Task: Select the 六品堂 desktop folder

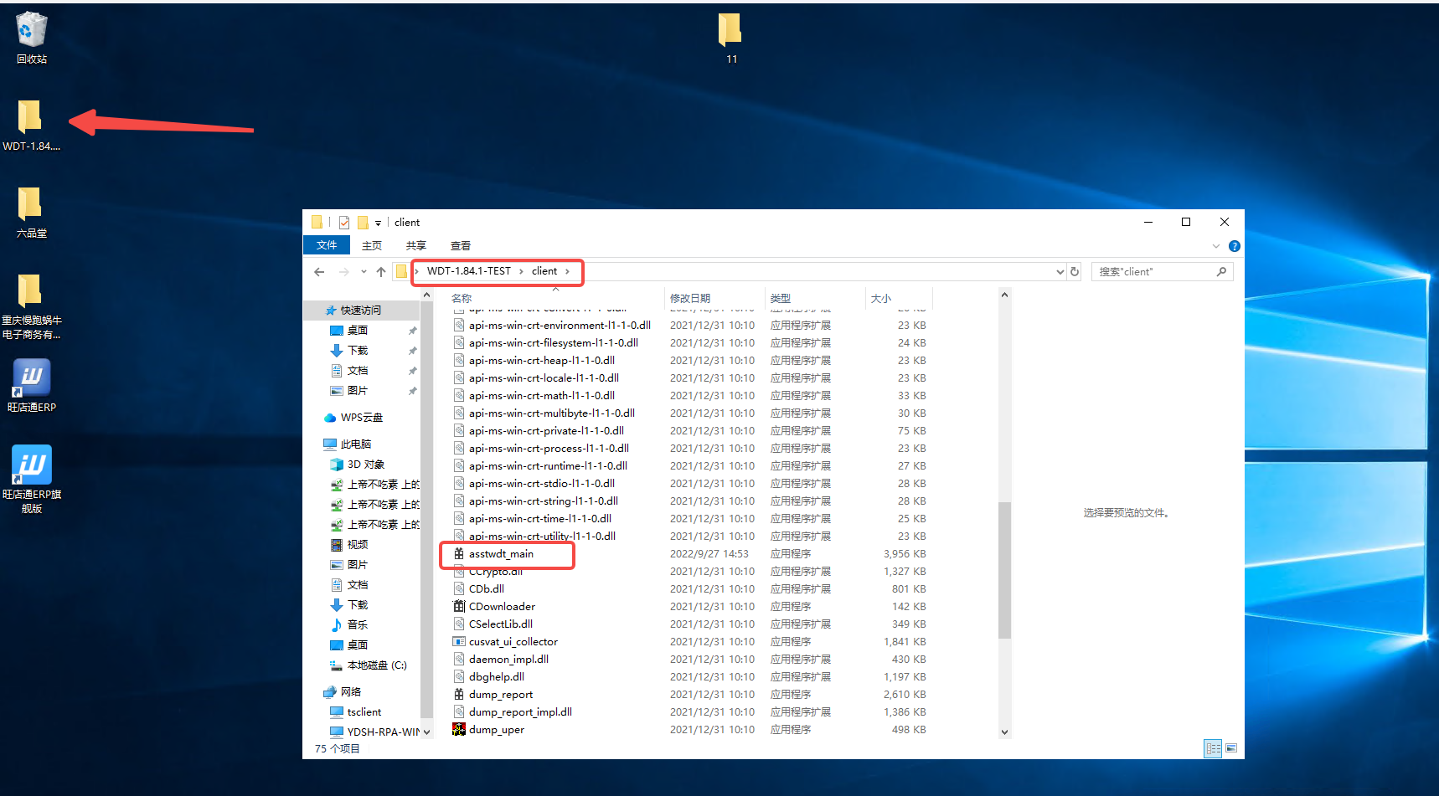Action: (x=31, y=213)
